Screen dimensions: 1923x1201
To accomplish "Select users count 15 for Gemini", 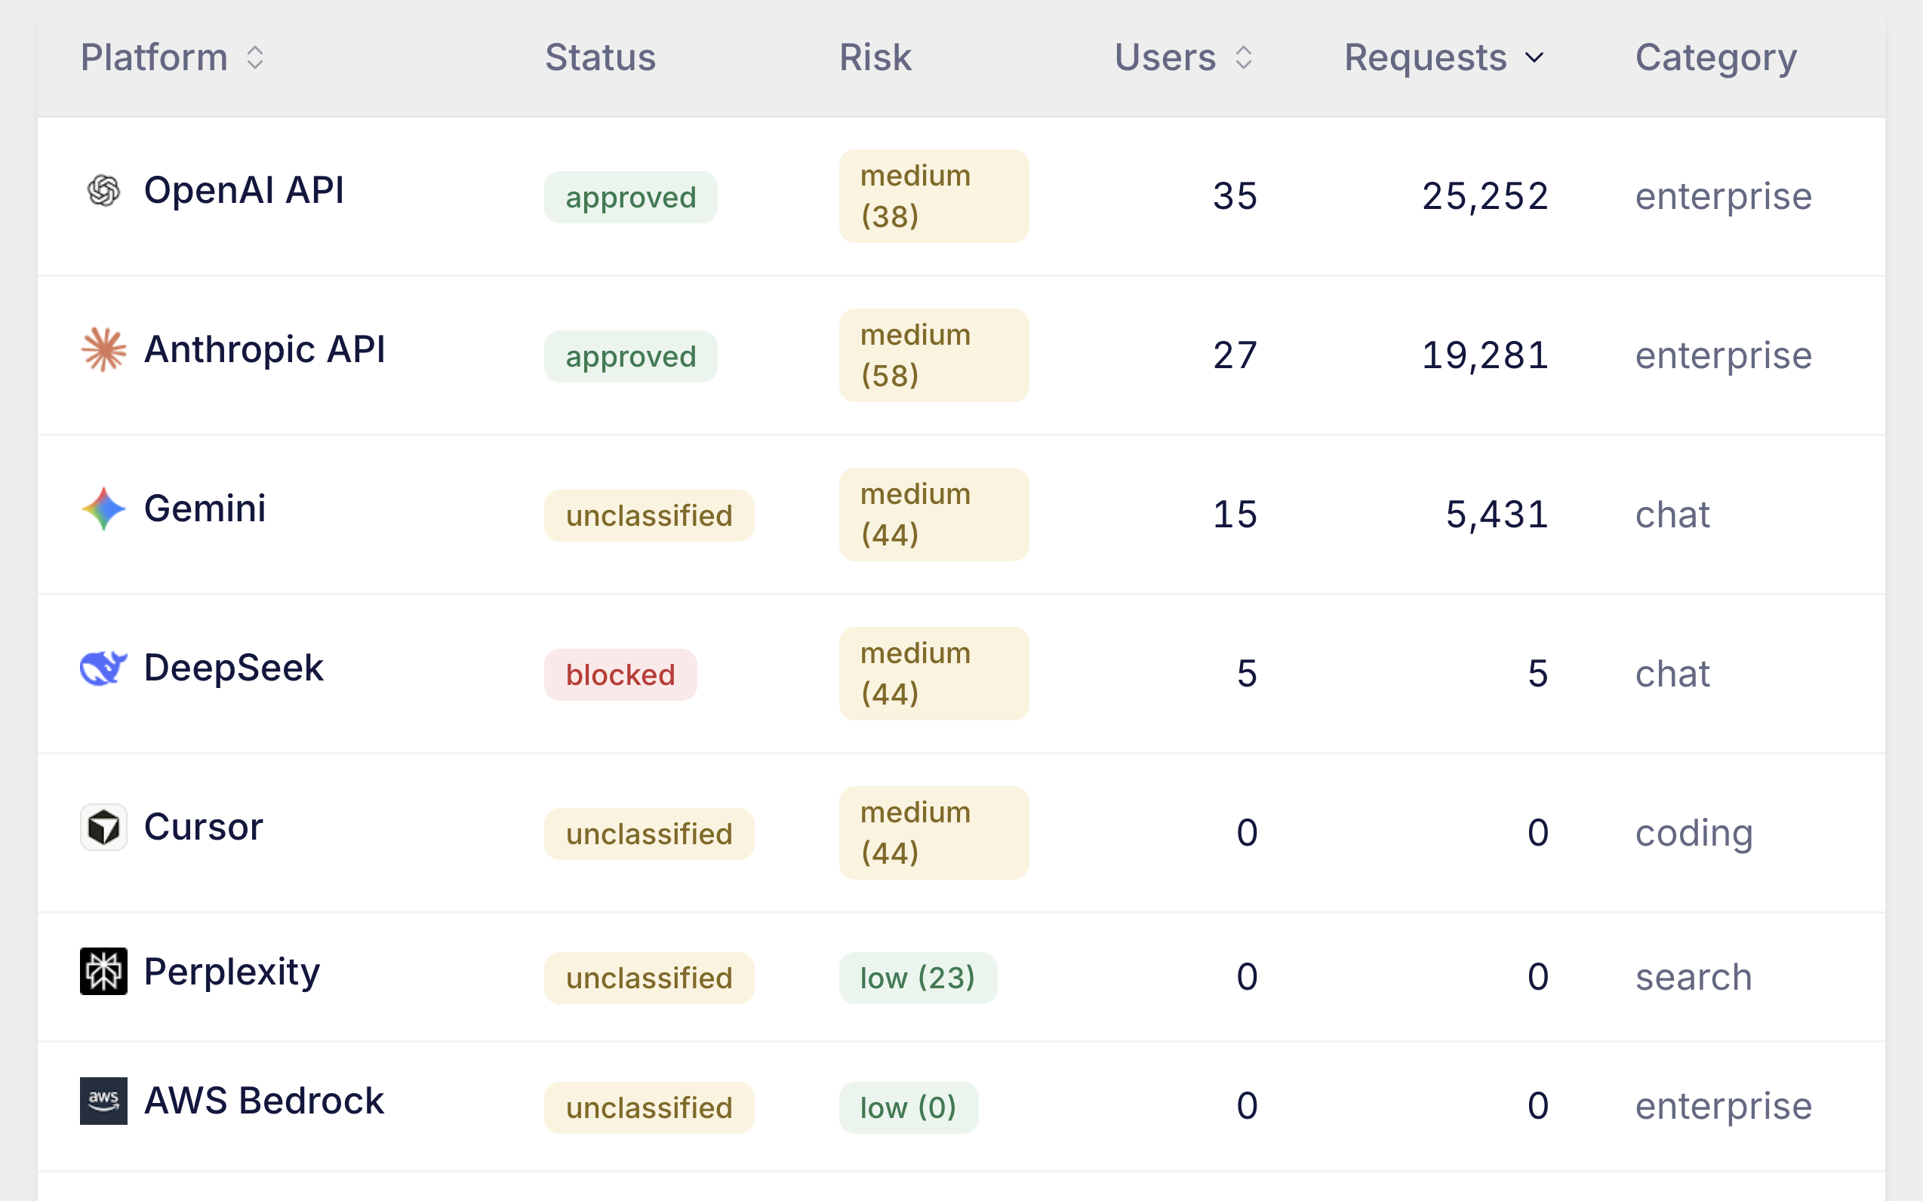I will click(1235, 514).
